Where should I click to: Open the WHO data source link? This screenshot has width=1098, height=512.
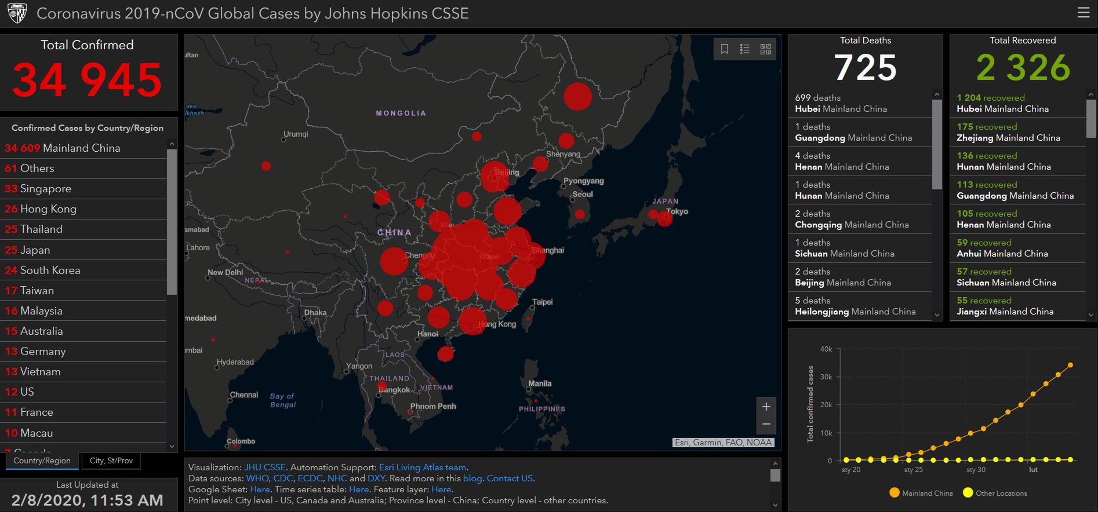257,478
